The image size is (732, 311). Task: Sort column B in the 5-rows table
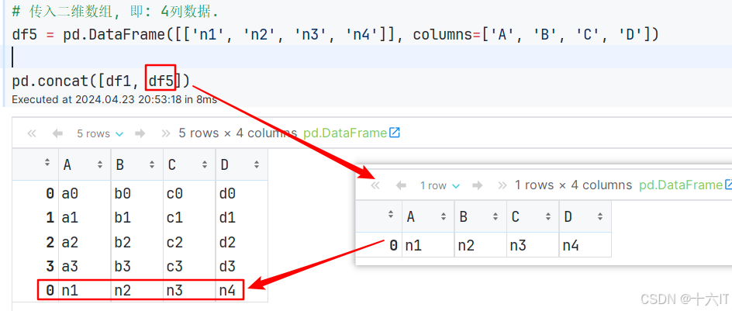click(152, 164)
